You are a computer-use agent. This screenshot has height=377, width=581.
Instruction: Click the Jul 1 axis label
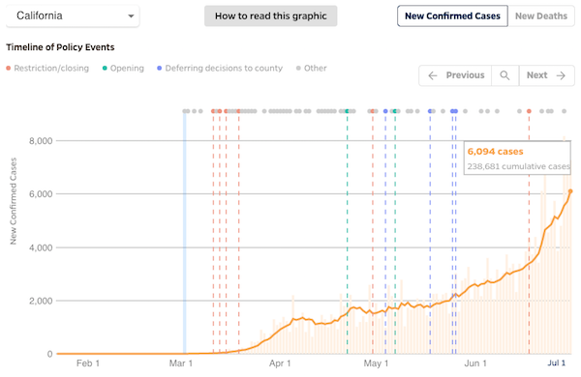pyautogui.click(x=557, y=362)
